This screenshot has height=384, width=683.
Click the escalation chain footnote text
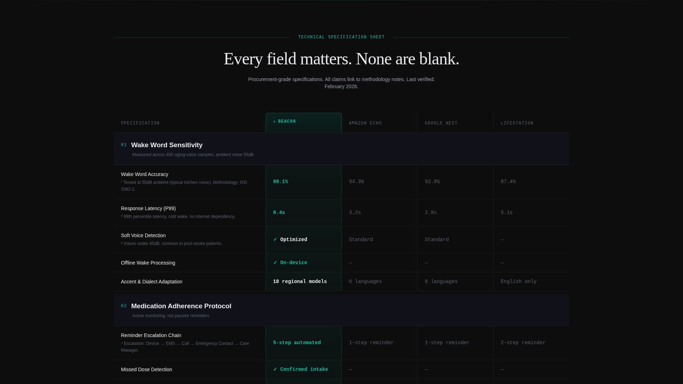pyautogui.click(x=185, y=347)
